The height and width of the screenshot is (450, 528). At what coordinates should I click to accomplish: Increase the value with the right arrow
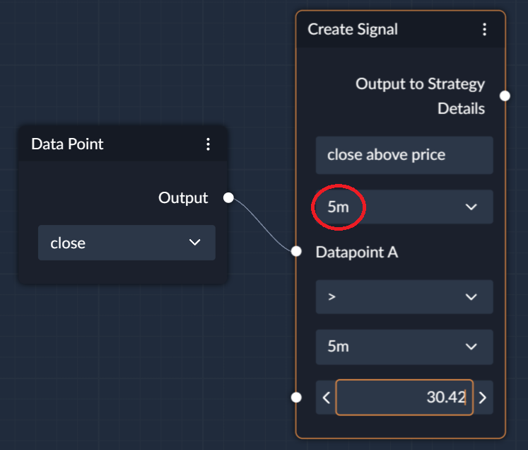(x=483, y=398)
